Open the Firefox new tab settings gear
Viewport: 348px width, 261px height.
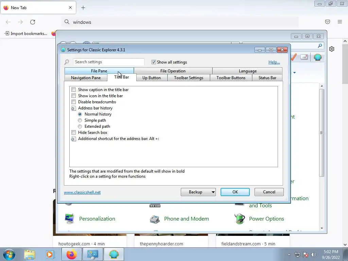[332, 49]
